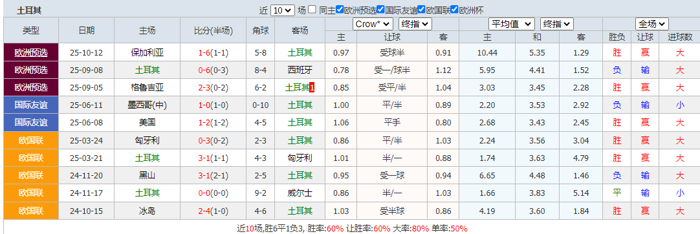Click the 美国 home team link

(148, 123)
